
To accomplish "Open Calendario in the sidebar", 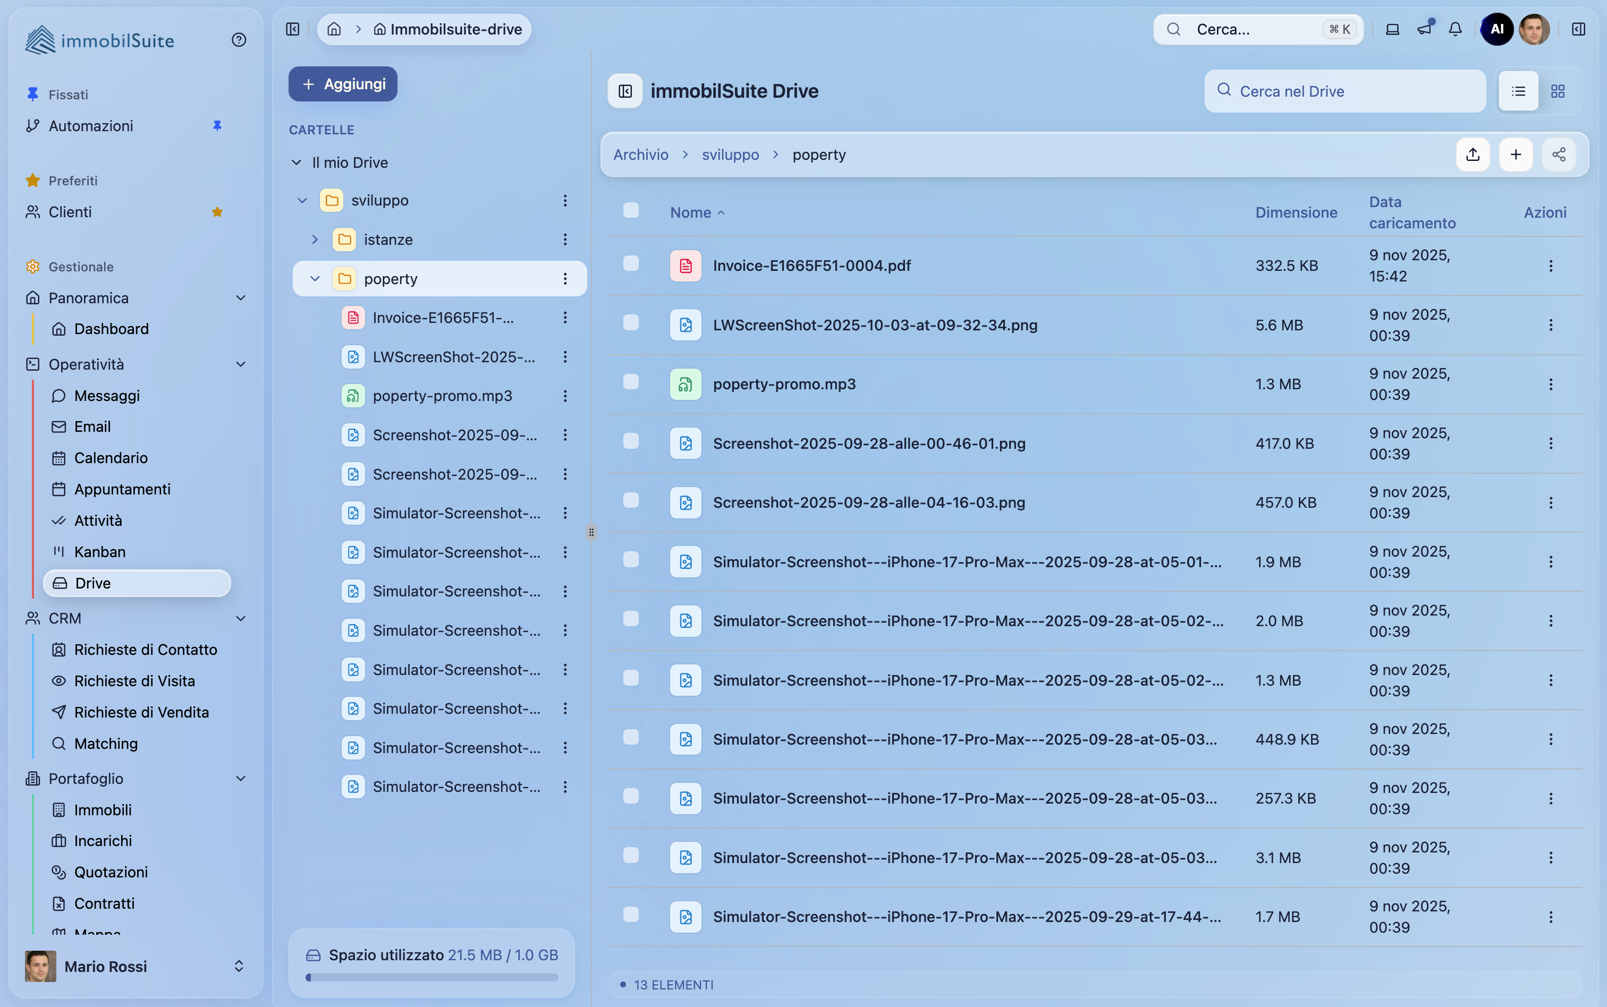I will point(111,458).
